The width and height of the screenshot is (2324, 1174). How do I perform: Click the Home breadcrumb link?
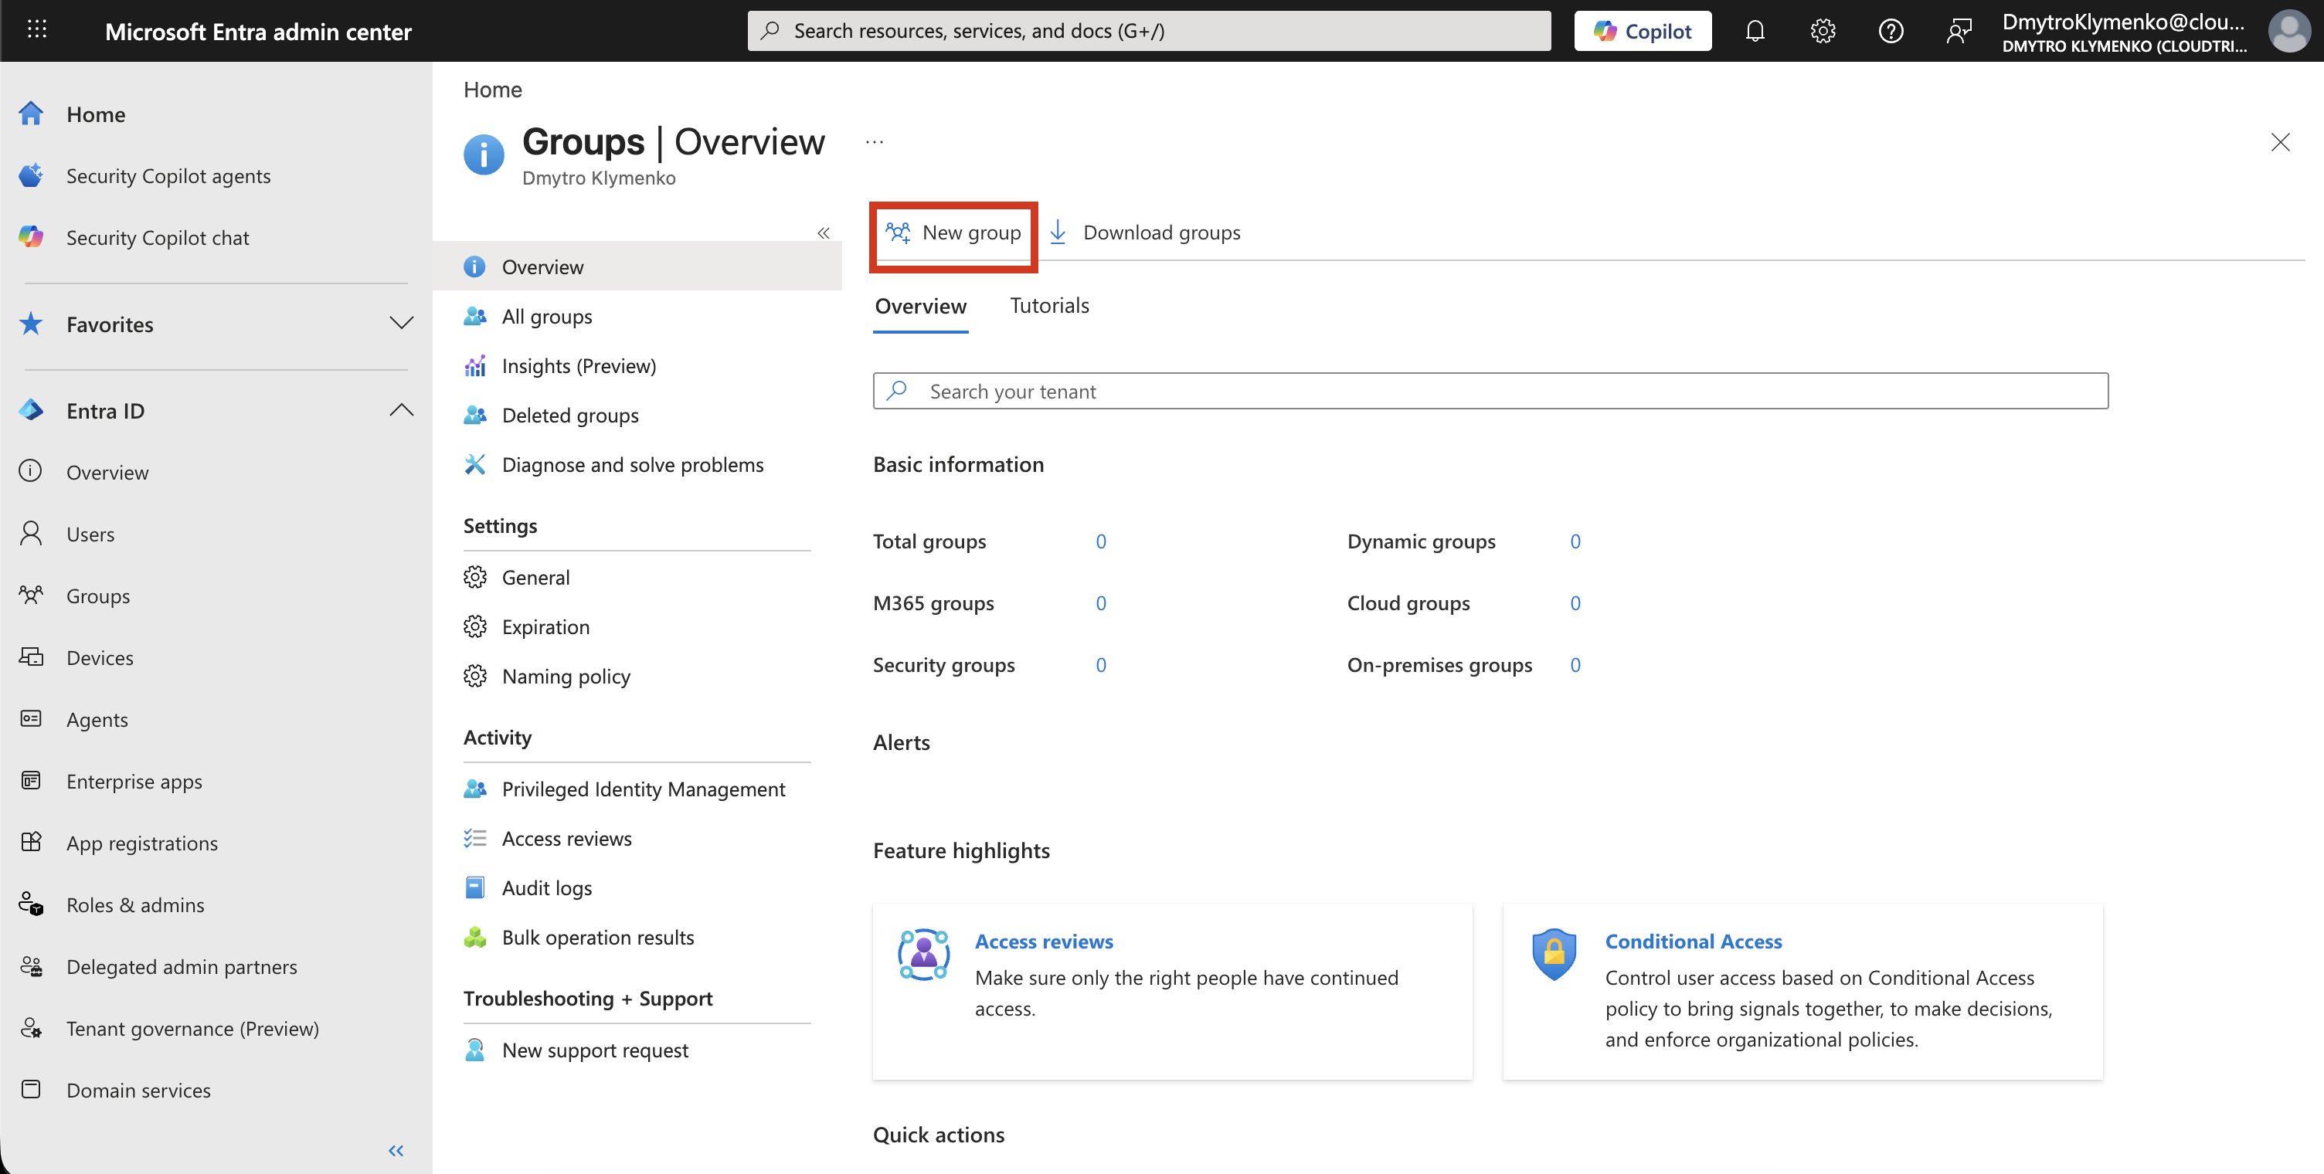point(493,90)
